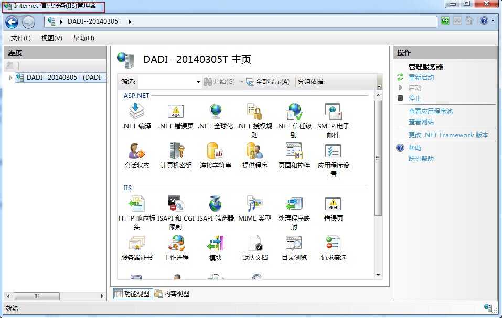Click the scroll up arrow of features list
The height and width of the screenshot is (318, 502).
tap(378, 95)
